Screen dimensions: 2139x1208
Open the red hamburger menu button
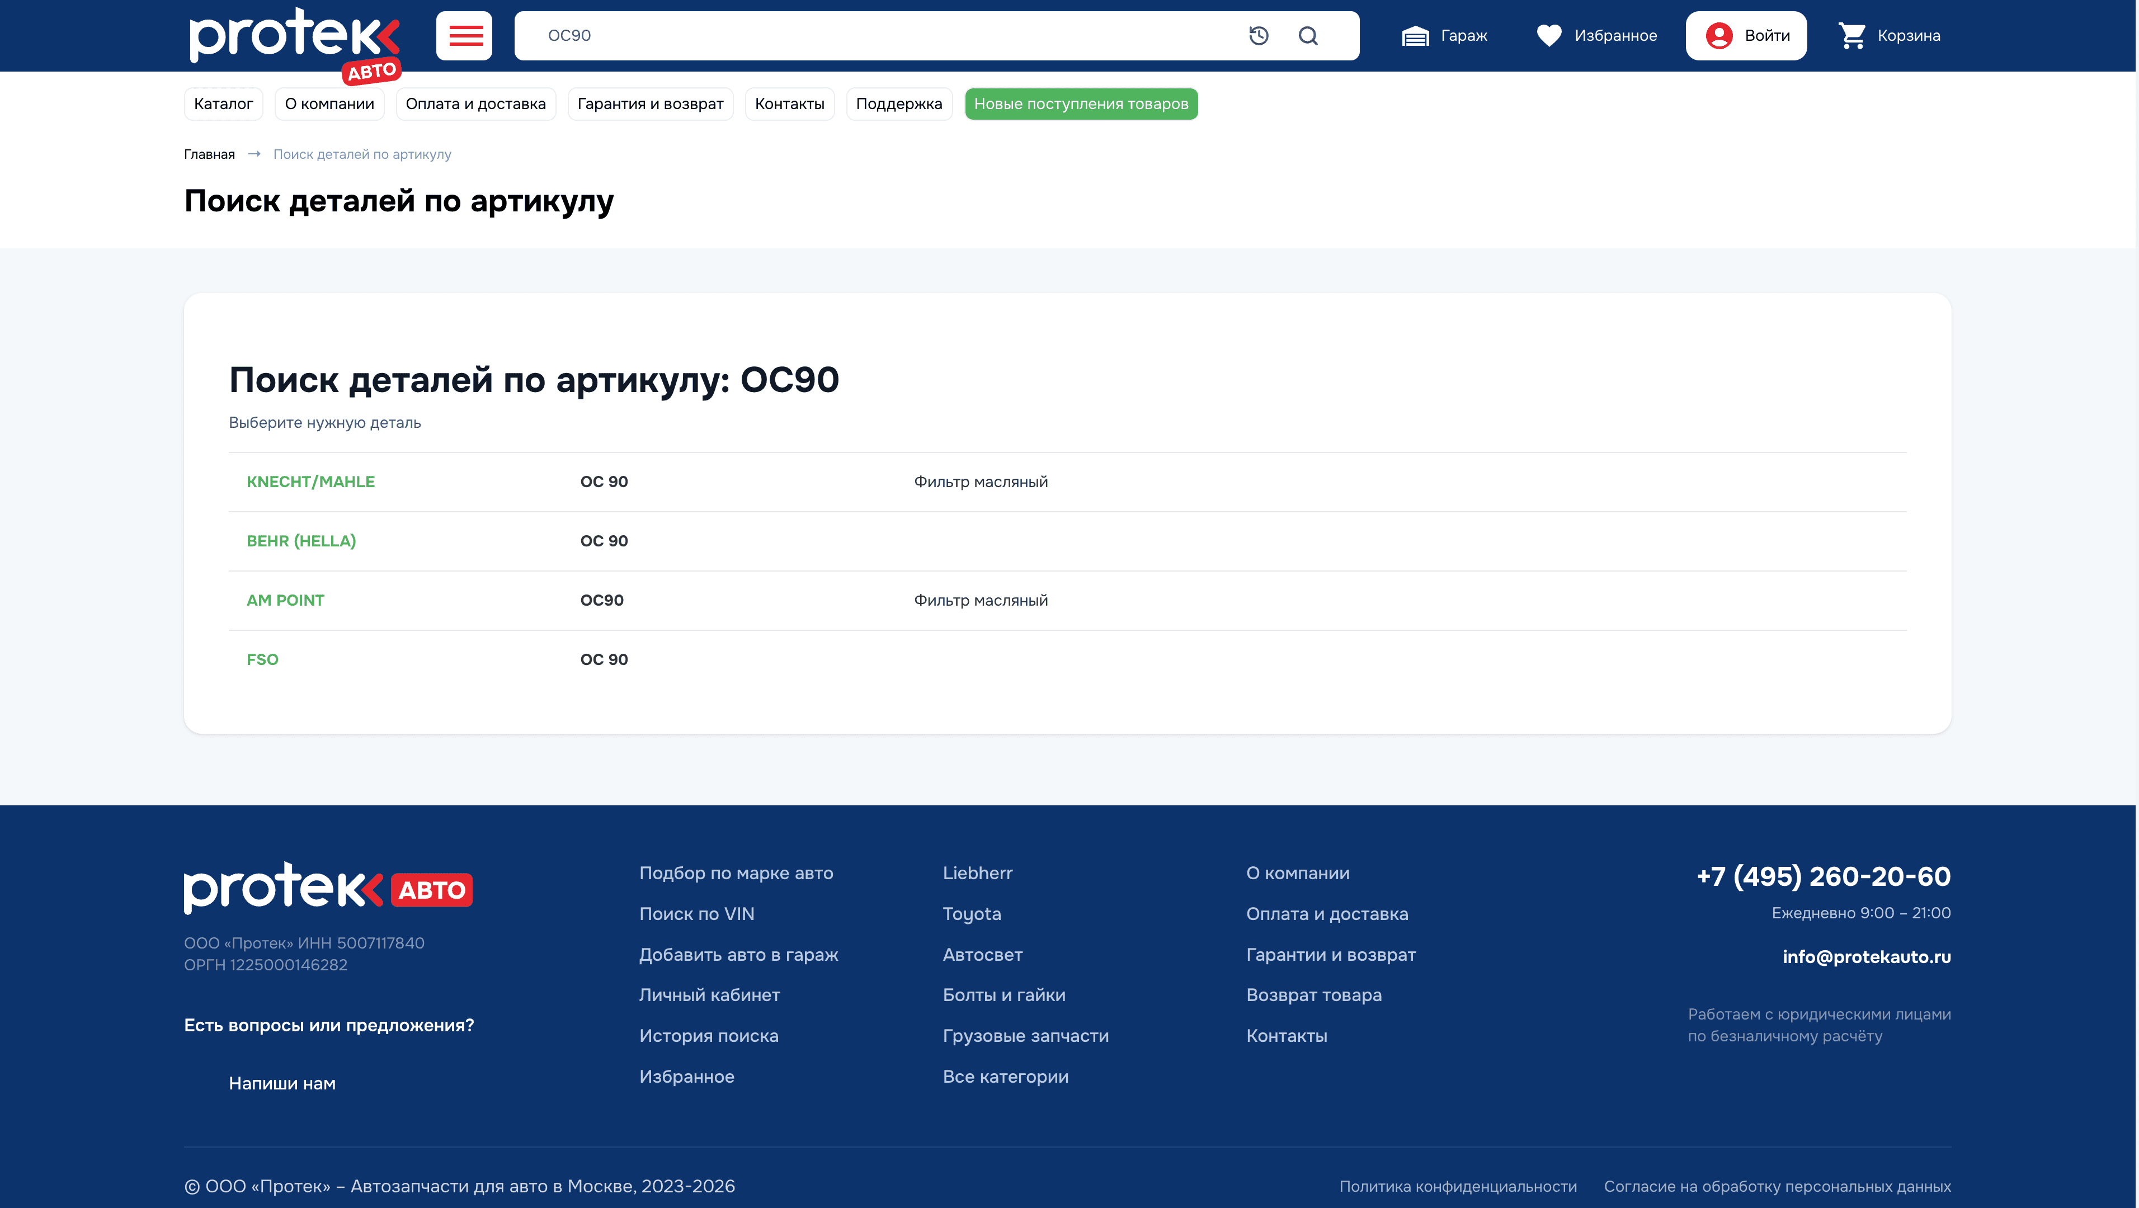pos(464,36)
